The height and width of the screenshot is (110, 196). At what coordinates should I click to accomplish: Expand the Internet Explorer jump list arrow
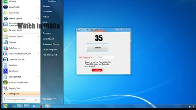[38, 19]
